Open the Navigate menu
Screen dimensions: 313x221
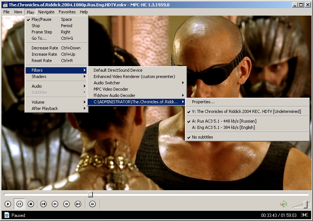click(x=46, y=12)
